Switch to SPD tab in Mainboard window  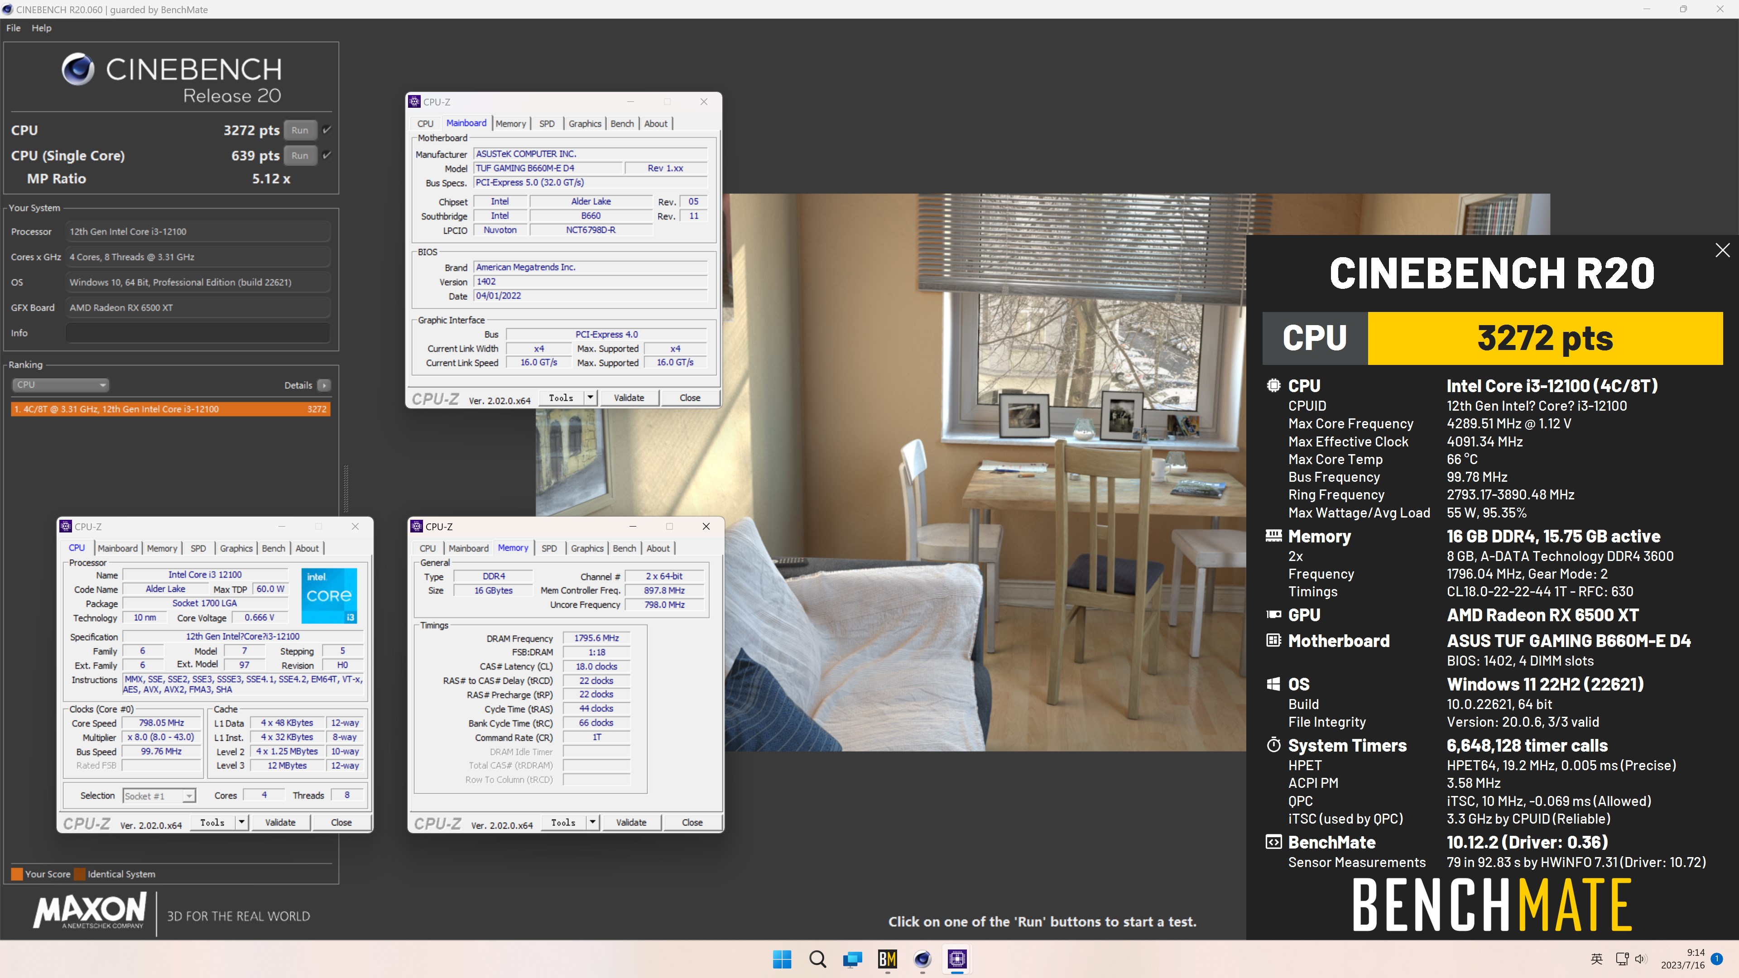pyautogui.click(x=547, y=124)
